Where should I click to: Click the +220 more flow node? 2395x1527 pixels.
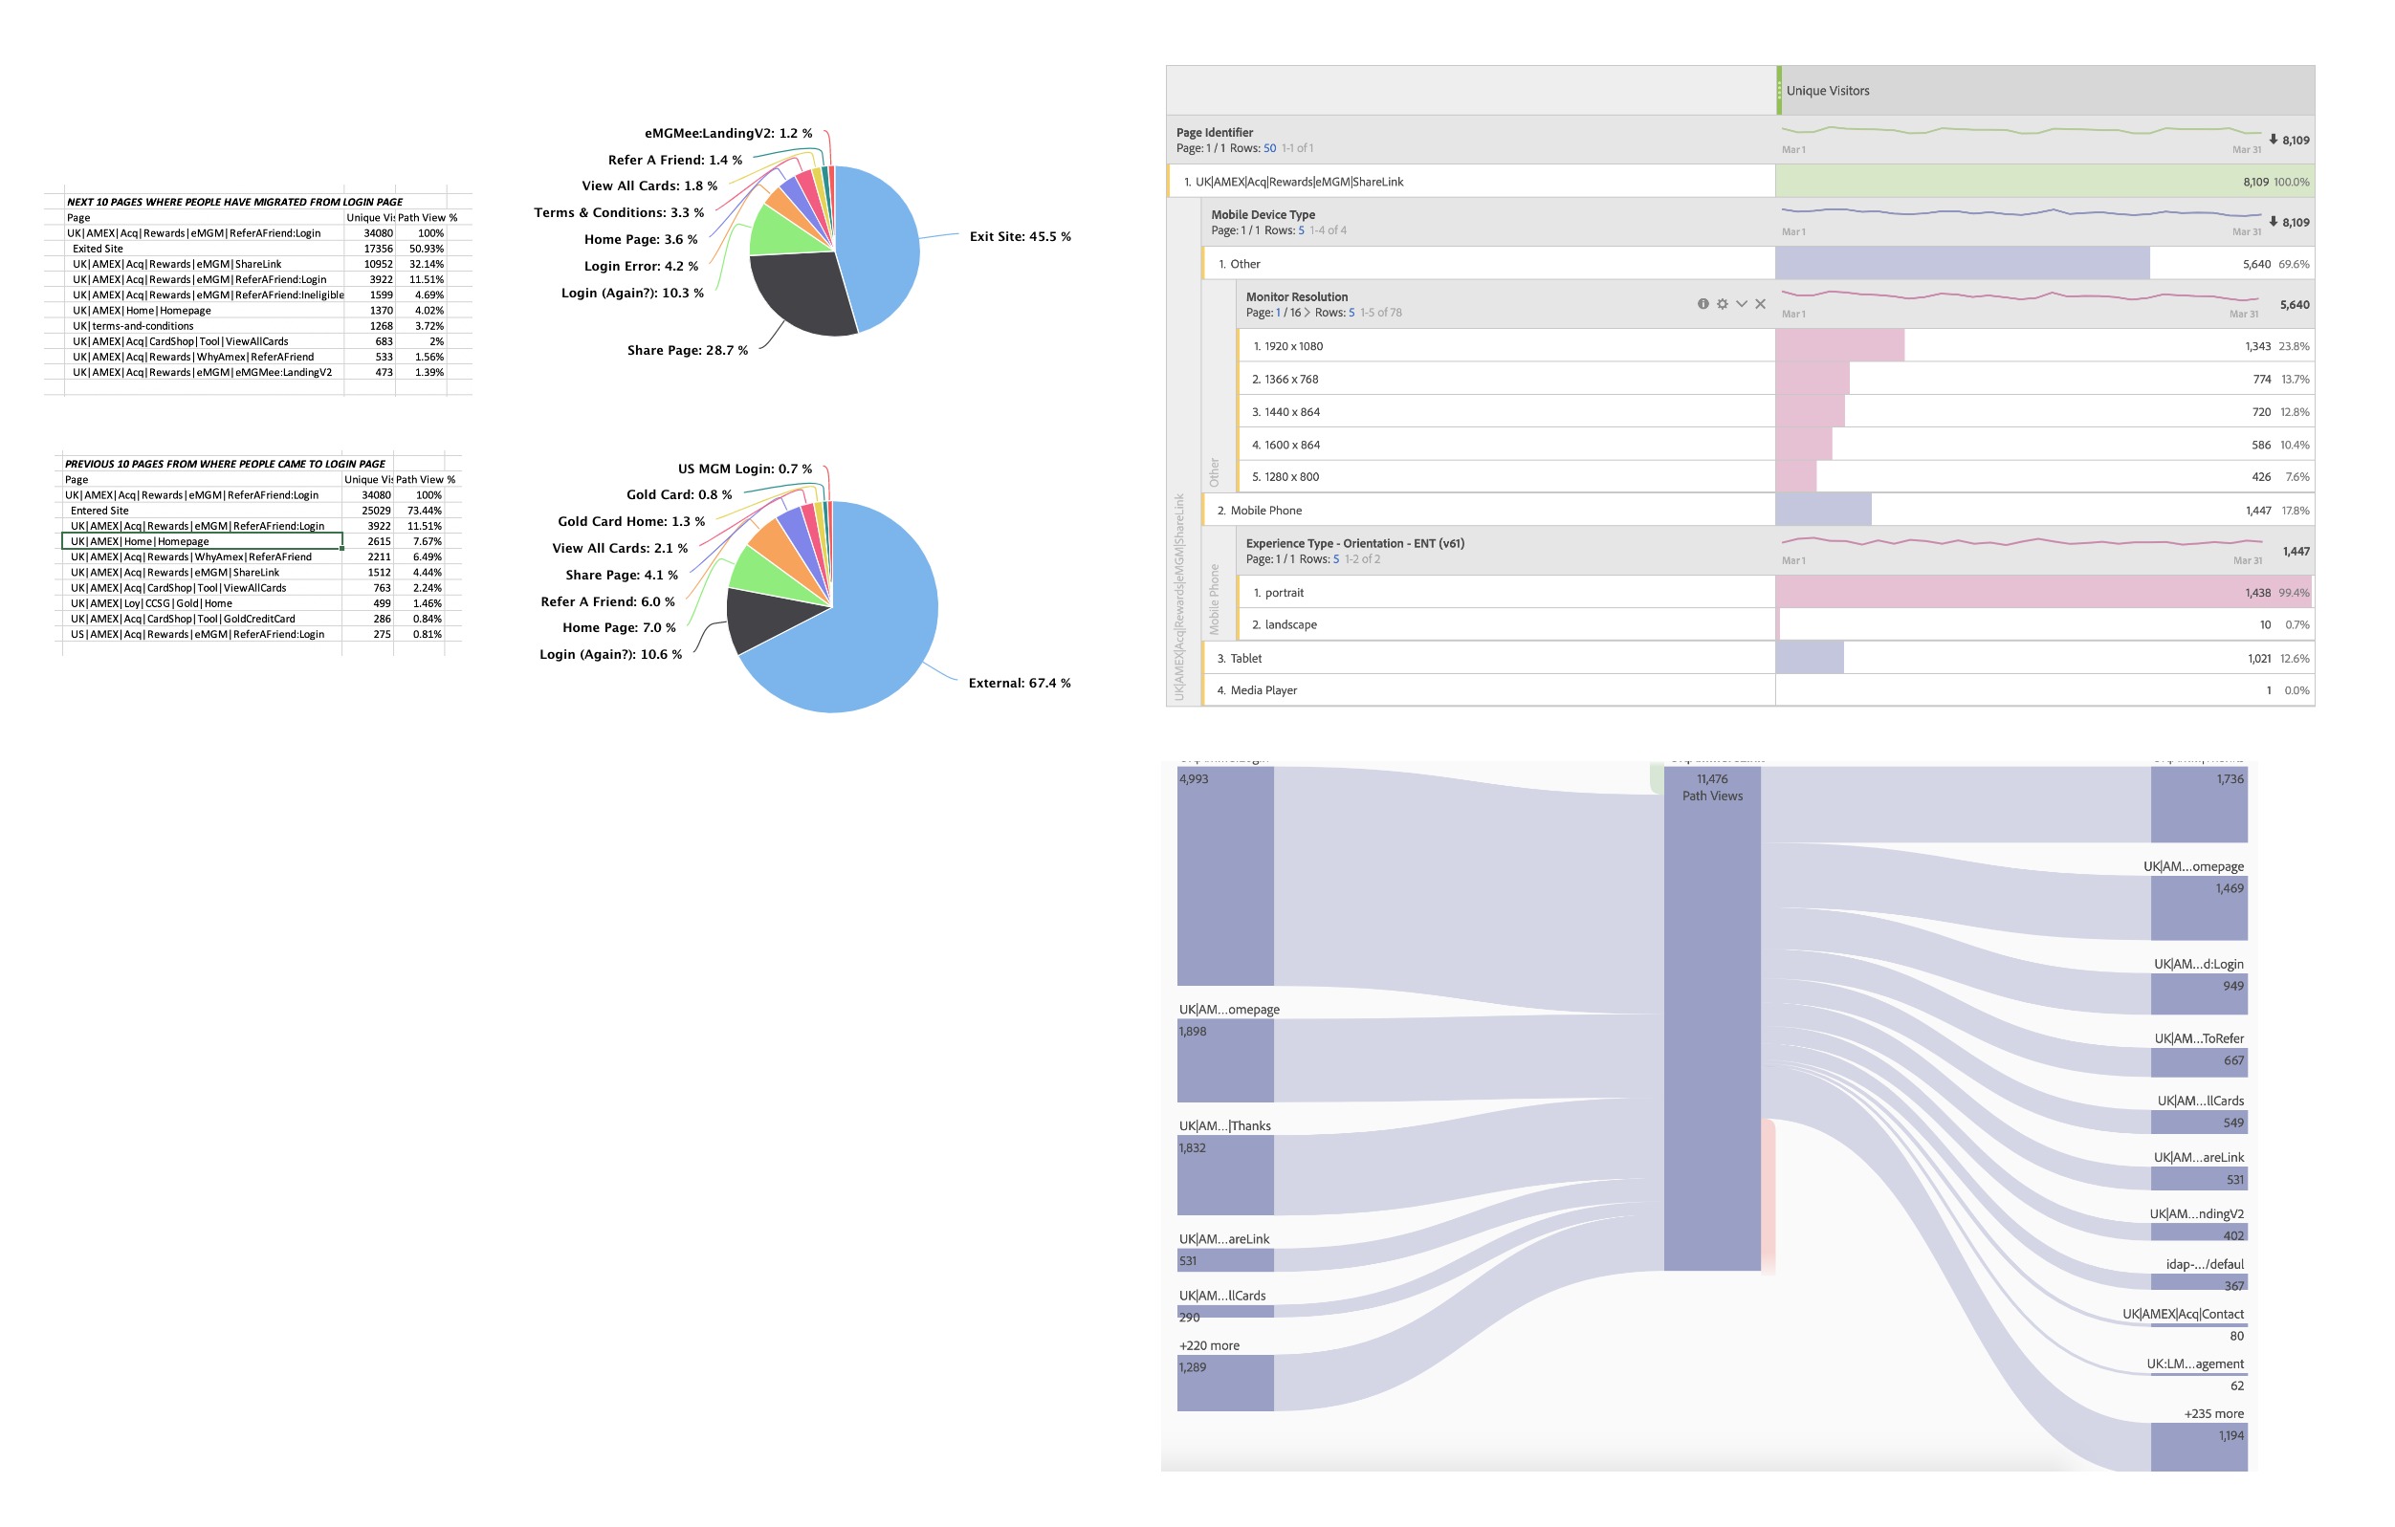pyautogui.click(x=1225, y=1383)
